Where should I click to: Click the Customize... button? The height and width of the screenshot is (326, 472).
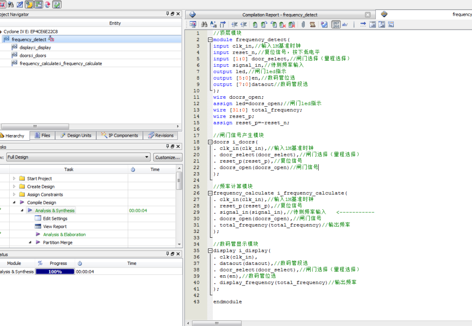(167, 157)
